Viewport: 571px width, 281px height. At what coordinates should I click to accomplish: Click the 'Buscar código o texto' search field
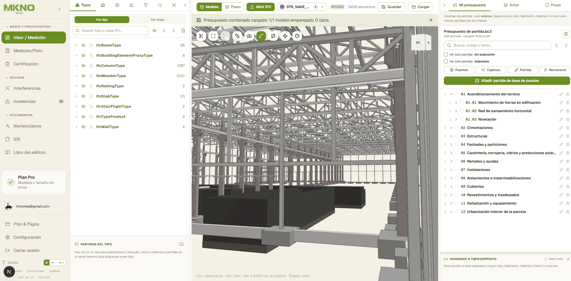497,45
